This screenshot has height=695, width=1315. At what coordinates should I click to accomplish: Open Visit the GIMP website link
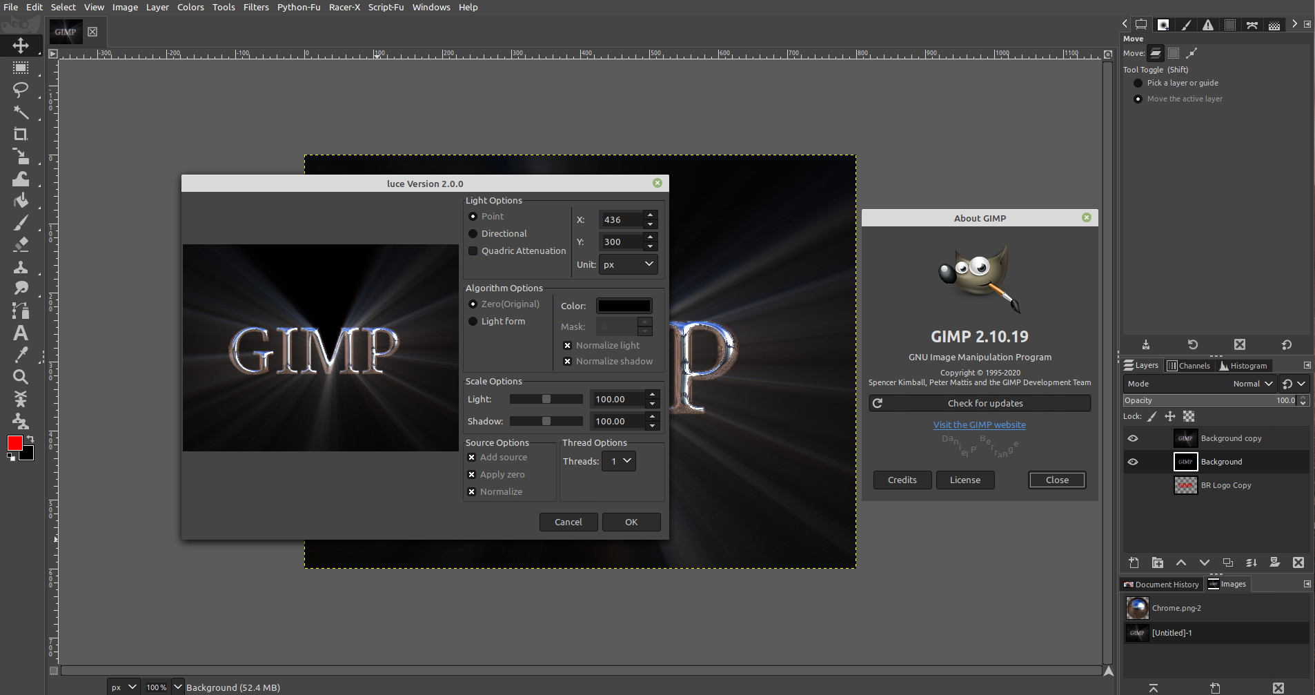coord(980,424)
